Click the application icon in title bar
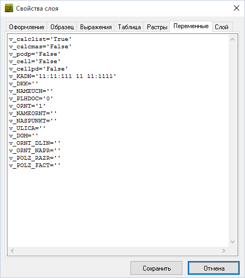Image resolution: width=245 pixels, height=278 pixels. coord(9,8)
